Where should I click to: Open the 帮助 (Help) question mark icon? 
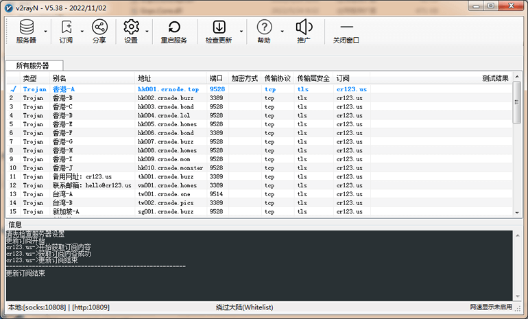264,27
